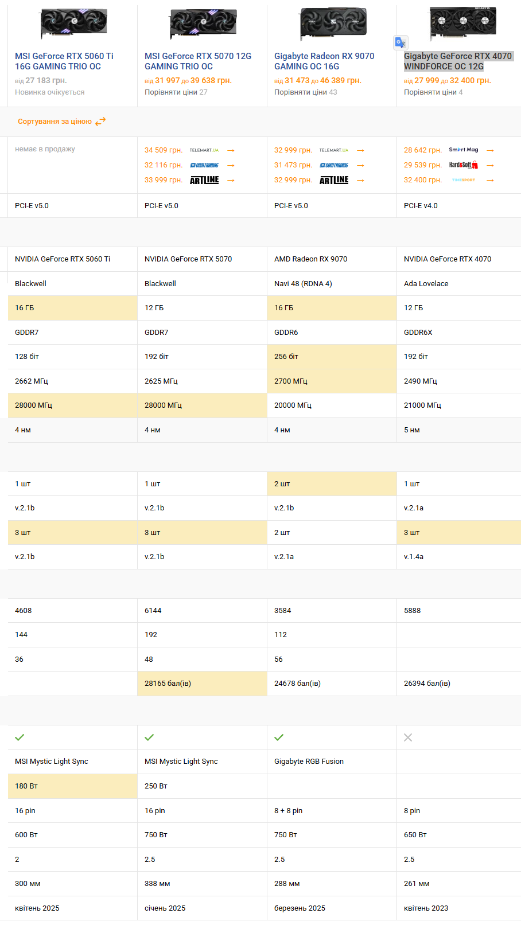
Task: Open the Comtrading logo beside 32 116 грн.
Action: [x=204, y=165]
